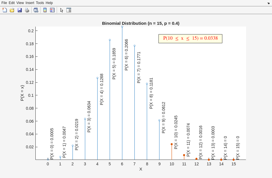The image size is (272, 178).
Task: Open the Edit menu
Action: tap(12, 3)
